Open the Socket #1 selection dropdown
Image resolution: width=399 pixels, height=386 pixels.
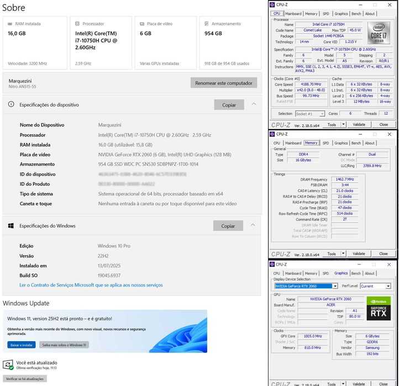[x=322, y=114]
